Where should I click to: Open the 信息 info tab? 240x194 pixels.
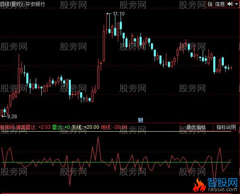pos(220,4)
